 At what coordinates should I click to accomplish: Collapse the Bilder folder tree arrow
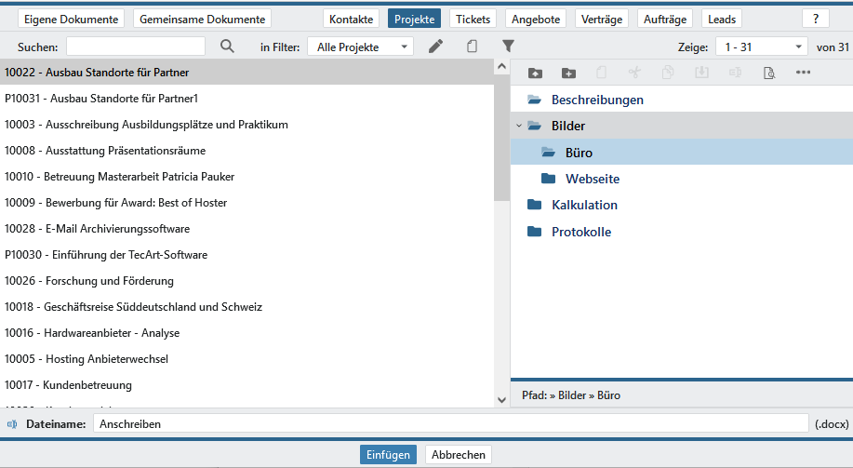coord(518,126)
